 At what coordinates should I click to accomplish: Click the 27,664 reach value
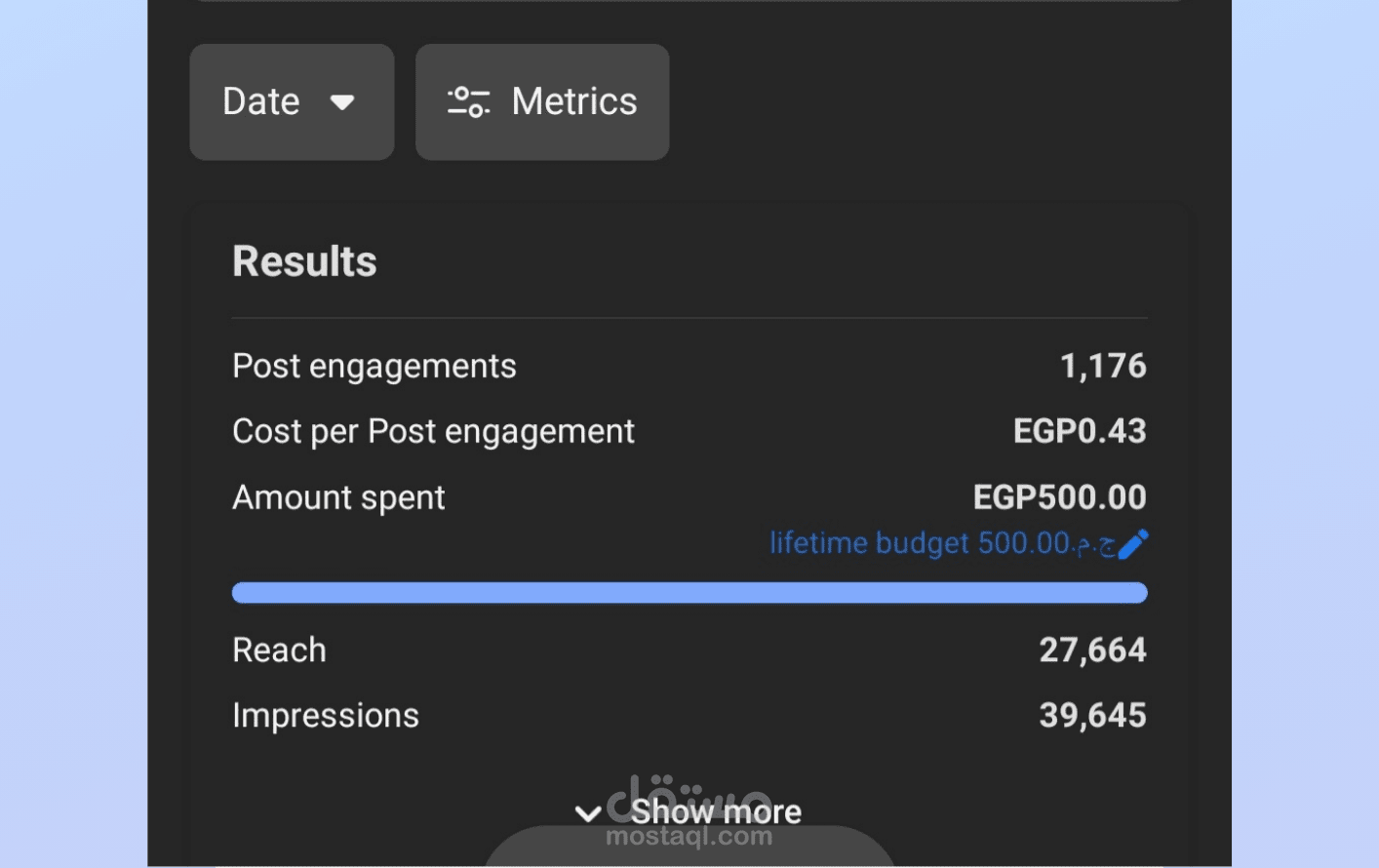click(x=1092, y=650)
